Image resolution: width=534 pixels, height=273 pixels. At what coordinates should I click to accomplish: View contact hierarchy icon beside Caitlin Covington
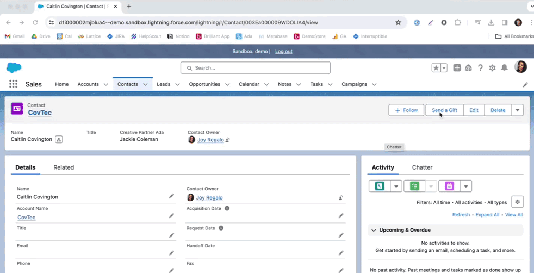[x=59, y=139]
